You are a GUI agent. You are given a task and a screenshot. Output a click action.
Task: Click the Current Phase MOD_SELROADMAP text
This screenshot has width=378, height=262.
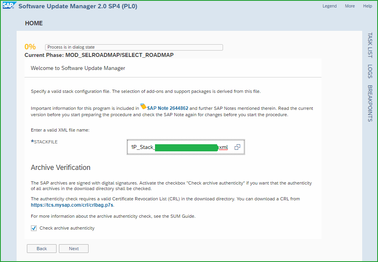(x=99, y=55)
